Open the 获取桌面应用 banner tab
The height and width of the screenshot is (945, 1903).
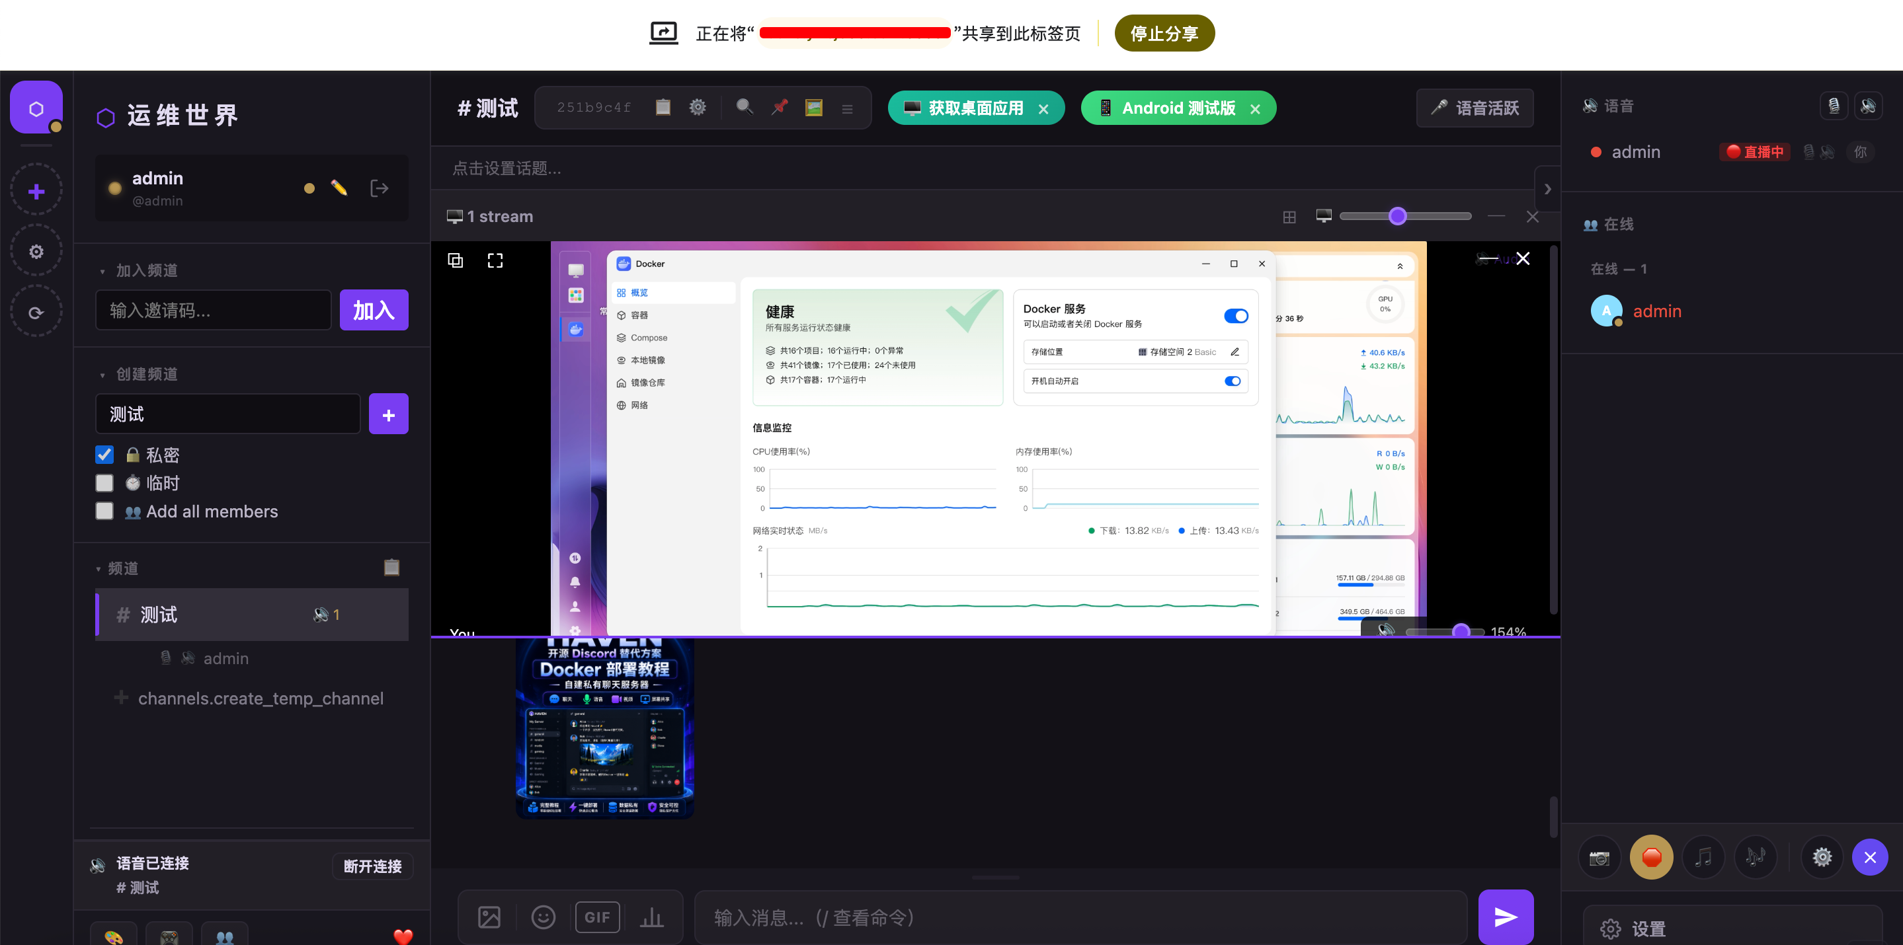966,108
